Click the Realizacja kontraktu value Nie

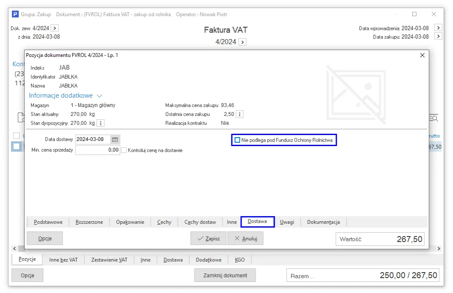[225, 123]
